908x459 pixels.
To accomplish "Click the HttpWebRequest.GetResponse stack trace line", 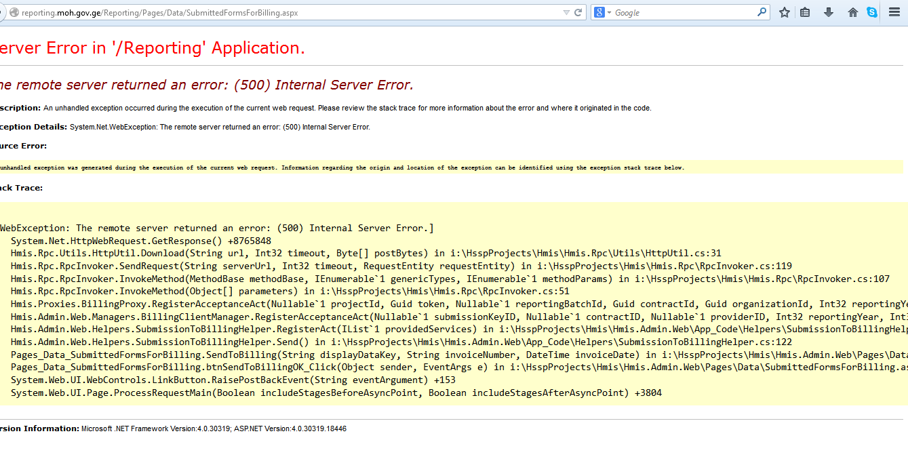I will click(x=141, y=241).
